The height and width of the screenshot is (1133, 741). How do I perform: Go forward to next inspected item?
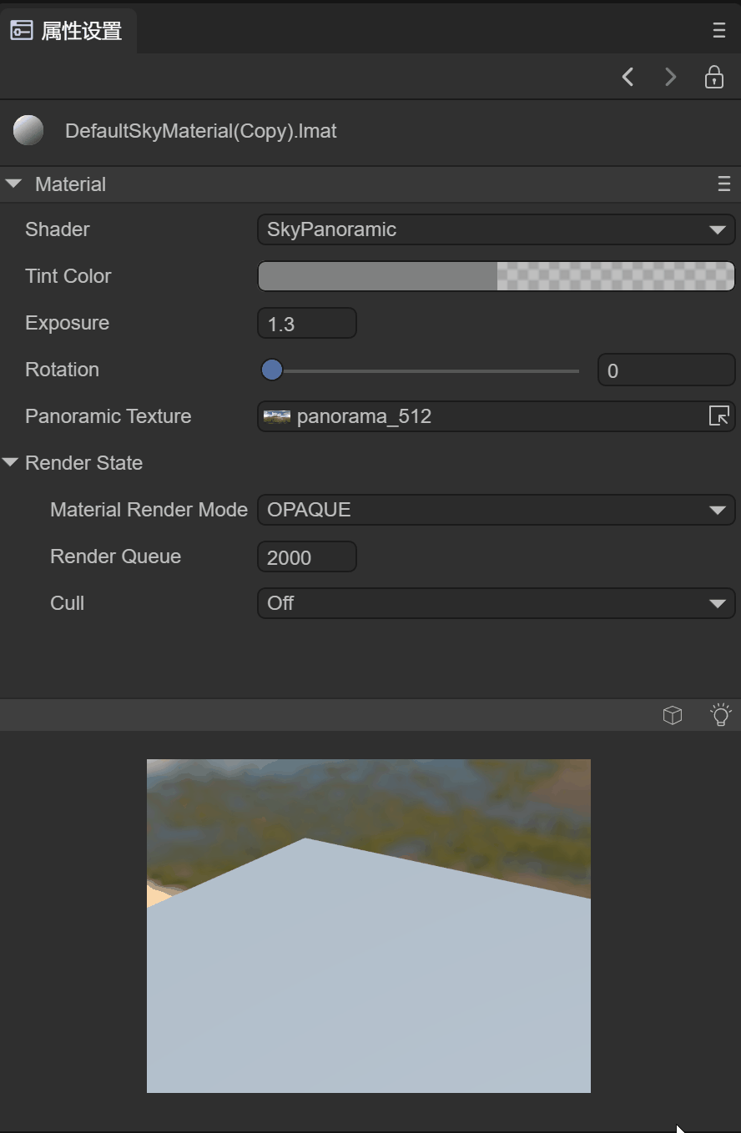[x=670, y=78]
